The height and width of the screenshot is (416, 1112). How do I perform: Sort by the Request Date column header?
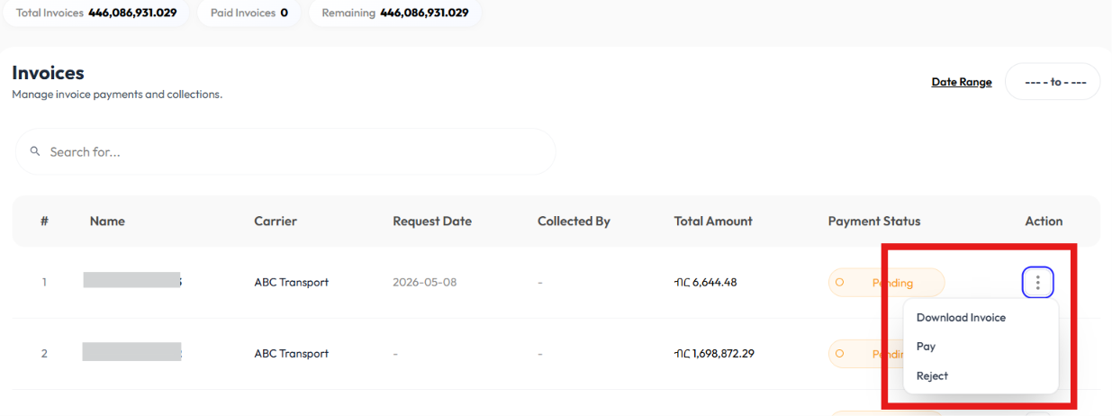432,222
